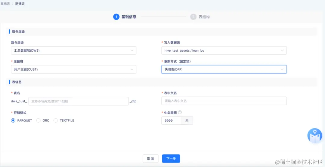Image resolution: width=325 pixels, height=167 pixels.
Task: Focus the 表中文名 input field
Action: (224, 101)
